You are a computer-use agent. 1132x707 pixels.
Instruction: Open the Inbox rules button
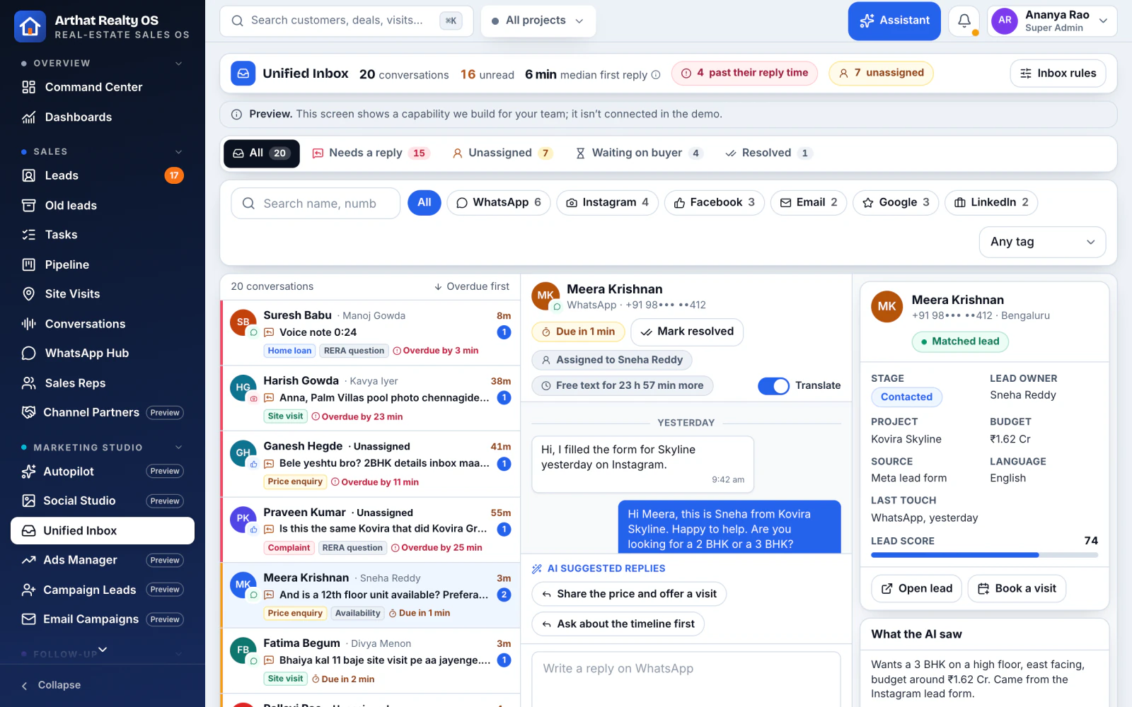click(1058, 74)
